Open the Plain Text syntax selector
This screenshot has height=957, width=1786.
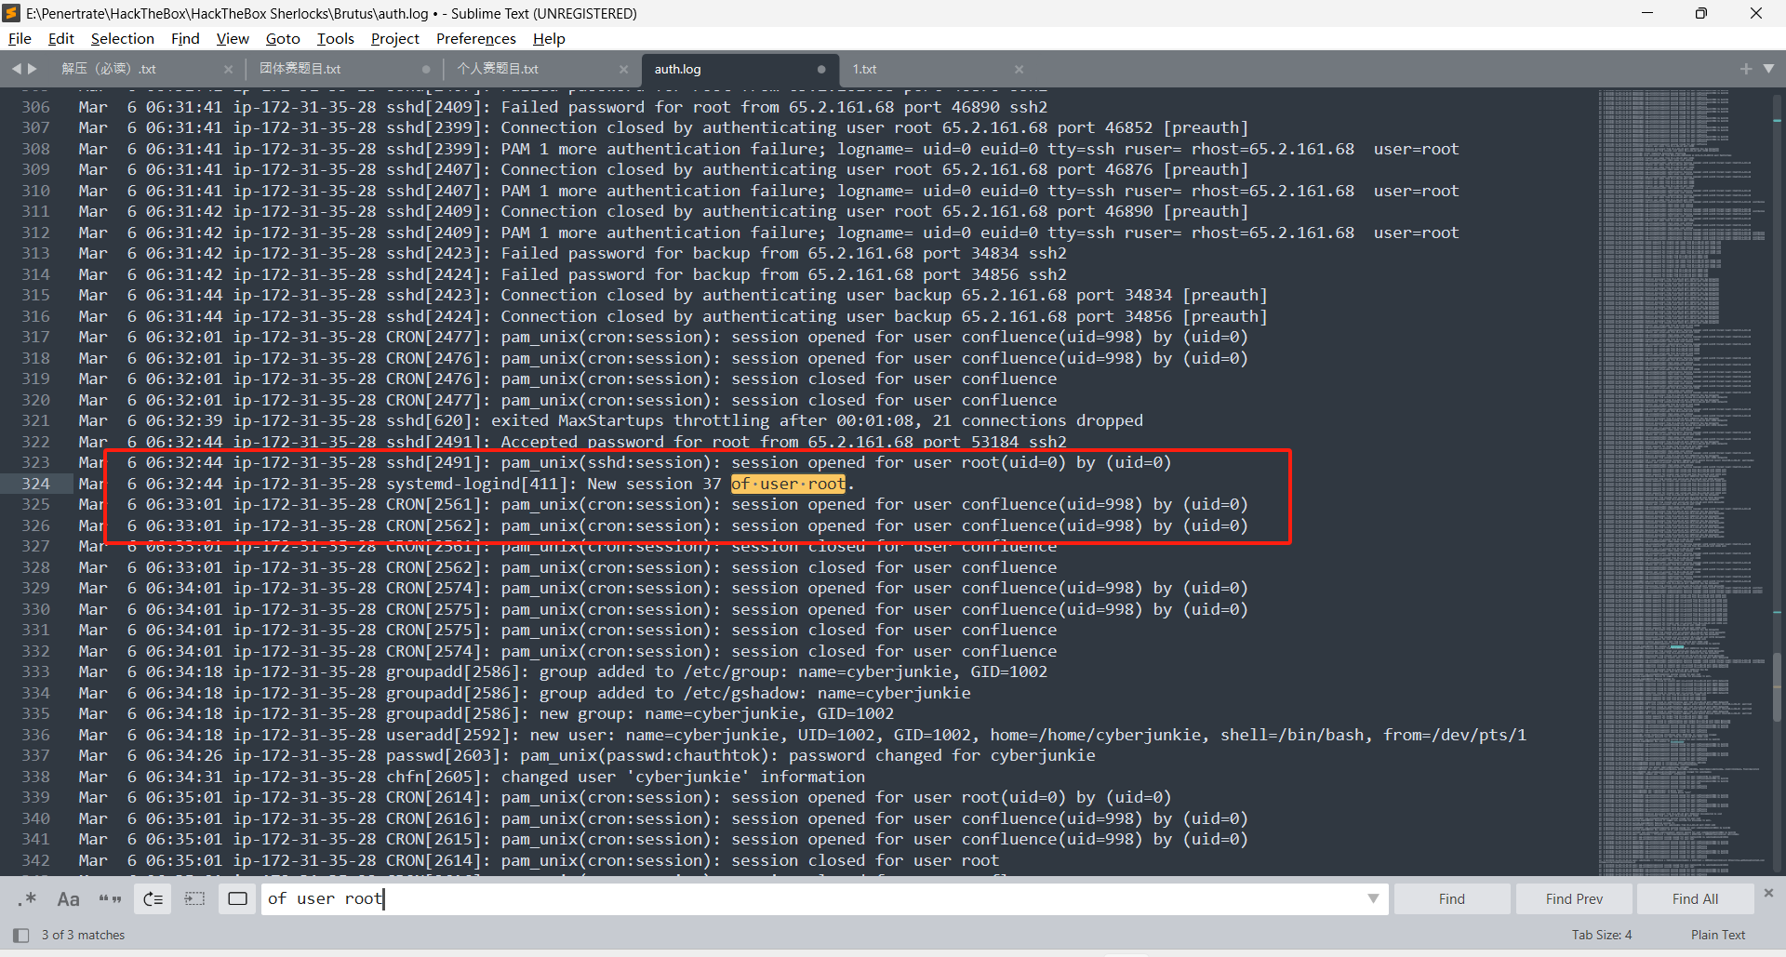tap(1717, 935)
